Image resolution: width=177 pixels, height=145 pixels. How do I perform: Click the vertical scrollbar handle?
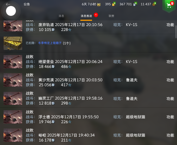click(x=176, y=32)
